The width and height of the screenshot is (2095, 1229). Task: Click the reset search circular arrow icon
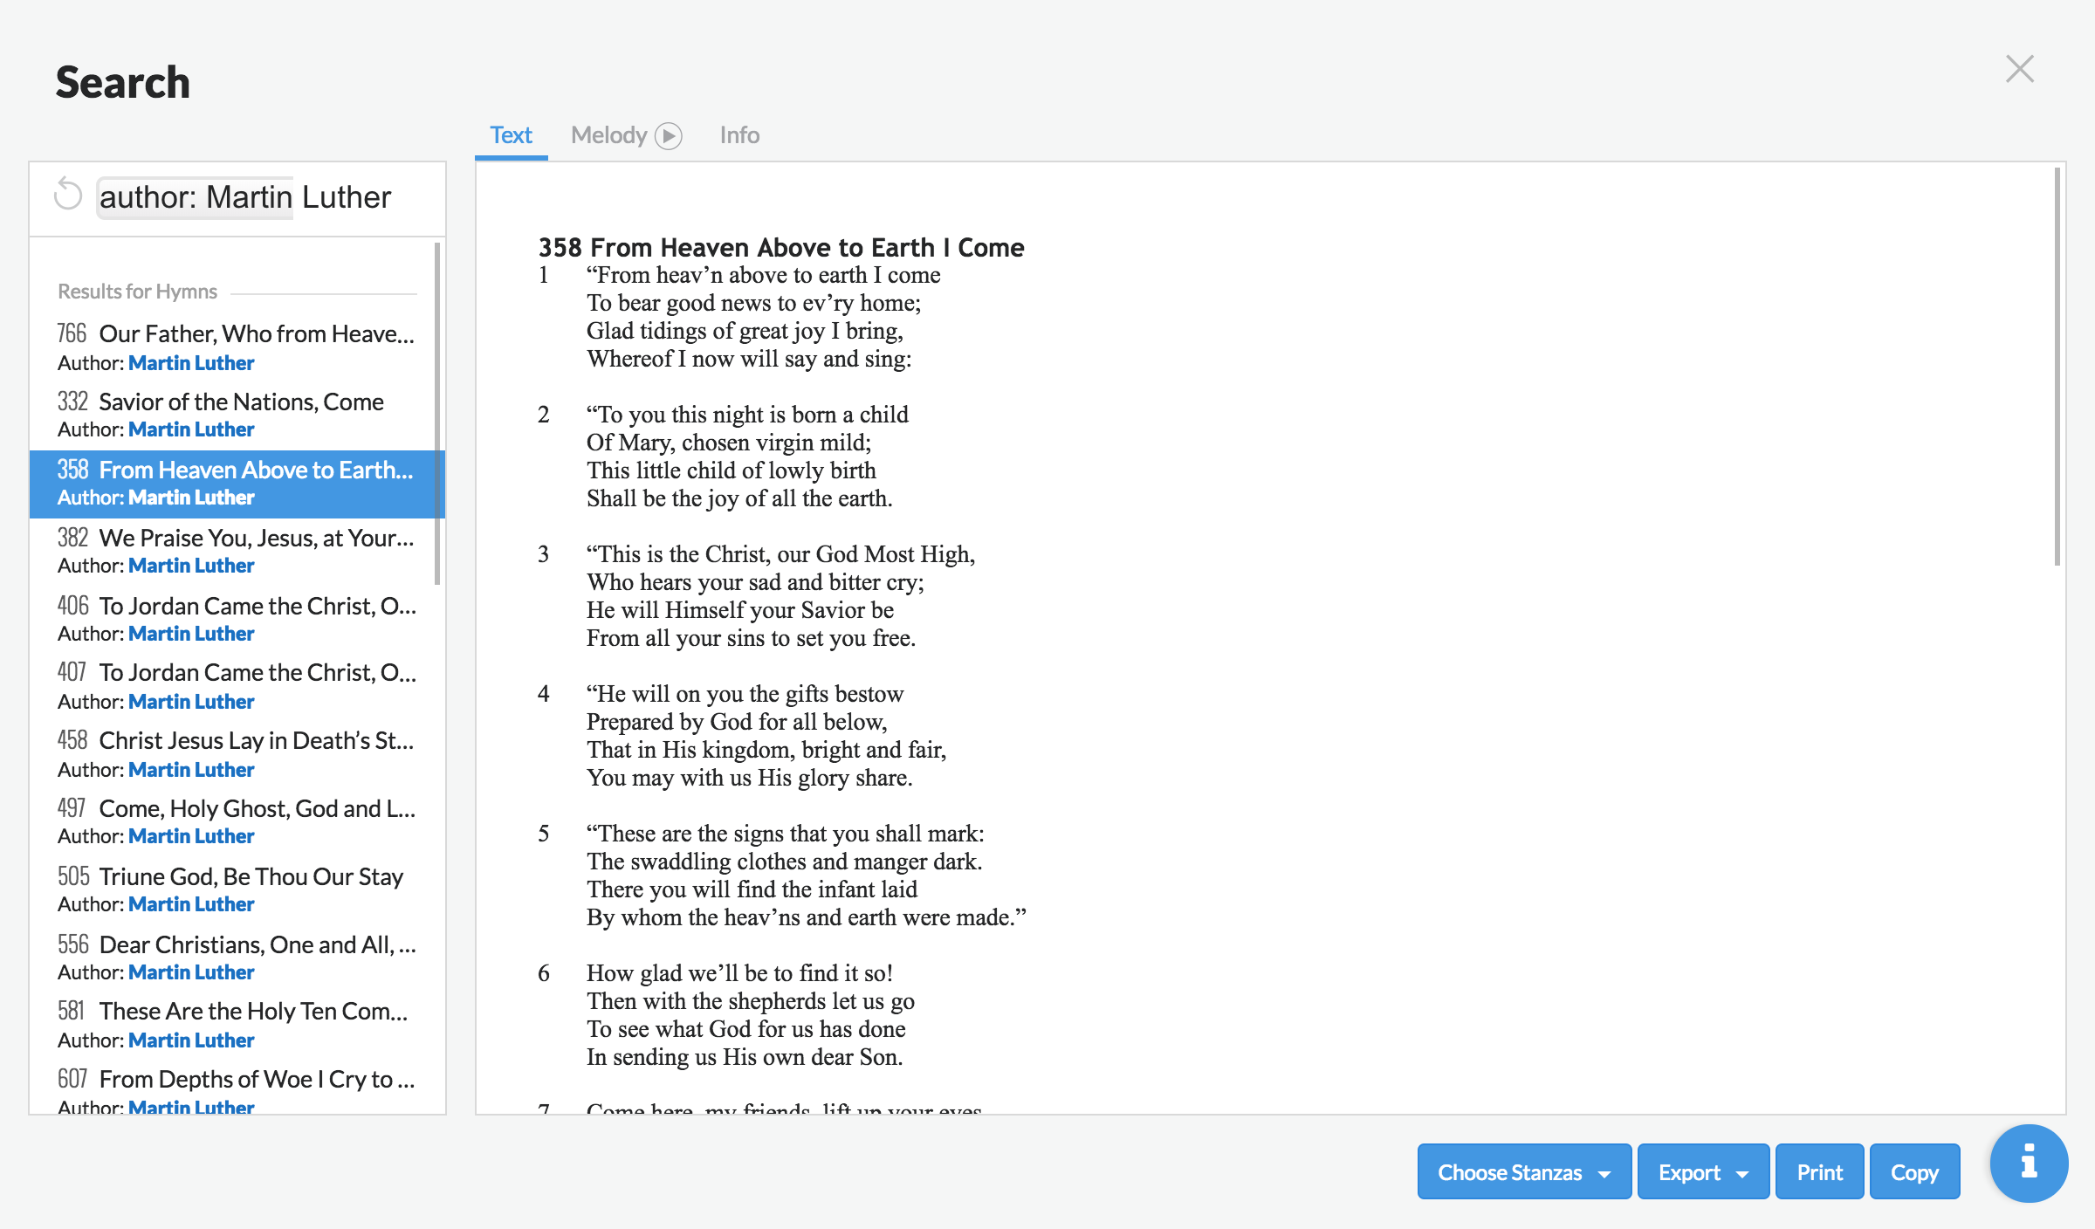67,194
